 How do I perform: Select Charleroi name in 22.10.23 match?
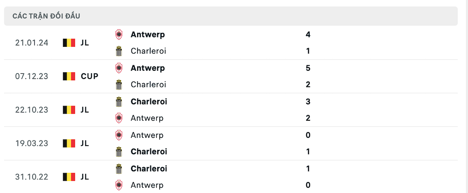(x=149, y=102)
